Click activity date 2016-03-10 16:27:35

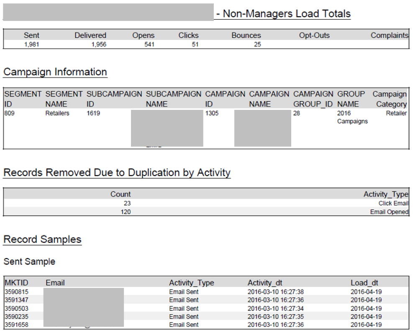pyautogui.click(x=275, y=317)
